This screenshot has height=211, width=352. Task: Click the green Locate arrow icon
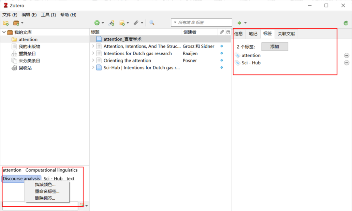(x=239, y=23)
